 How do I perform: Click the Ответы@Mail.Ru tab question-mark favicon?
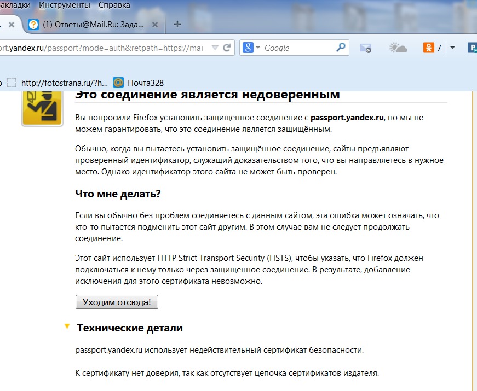[x=33, y=25]
